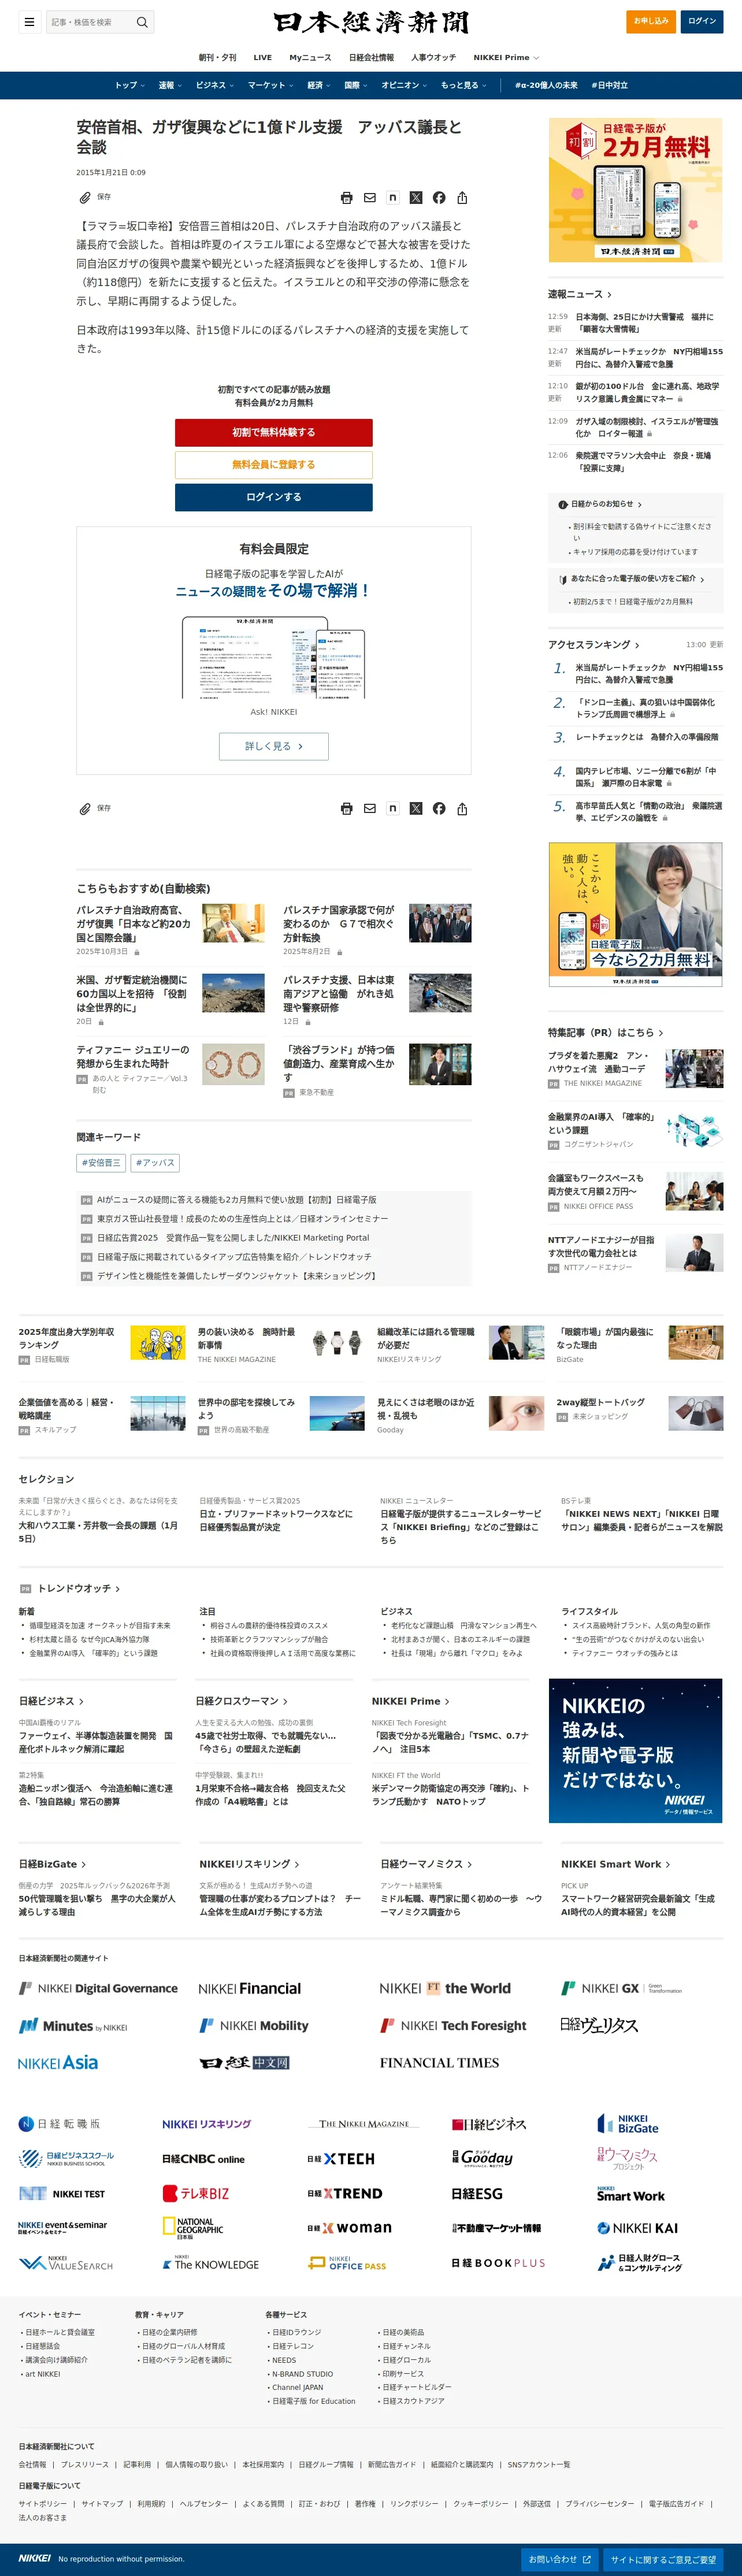Click the print icon below the Ask! NIKKEI box

tap(346, 808)
